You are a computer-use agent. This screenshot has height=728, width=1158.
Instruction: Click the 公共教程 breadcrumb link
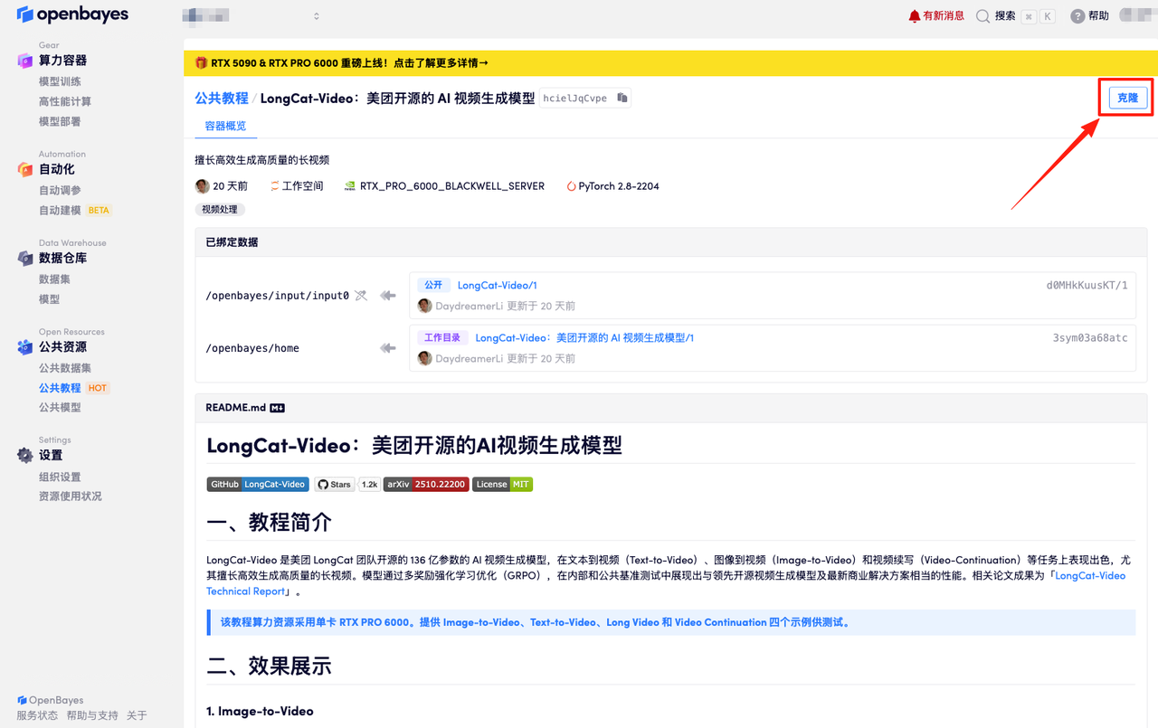pyautogui.click(x=222, y=98)
